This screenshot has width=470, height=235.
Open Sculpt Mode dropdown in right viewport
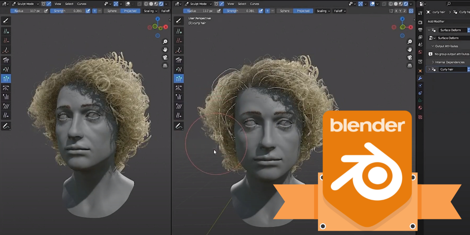[199, 4]
